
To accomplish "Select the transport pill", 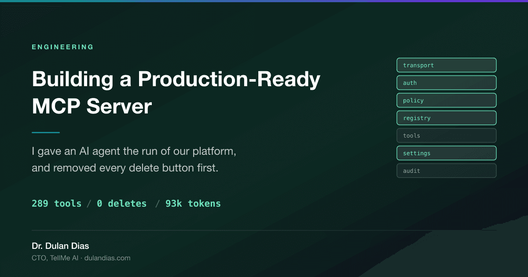I will [447, 65].
